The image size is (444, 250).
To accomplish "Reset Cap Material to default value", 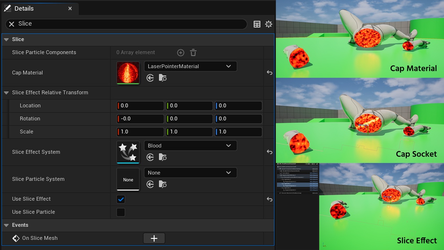I will point(270,73).
